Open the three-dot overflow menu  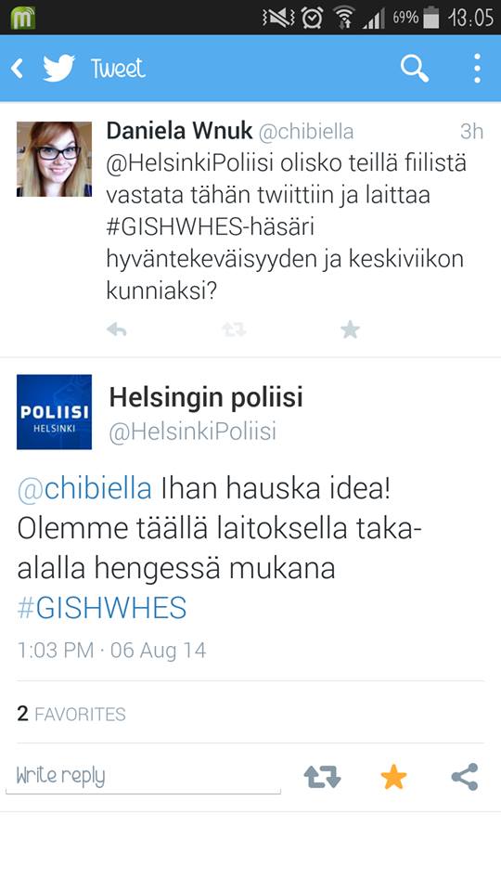point(477,69)
